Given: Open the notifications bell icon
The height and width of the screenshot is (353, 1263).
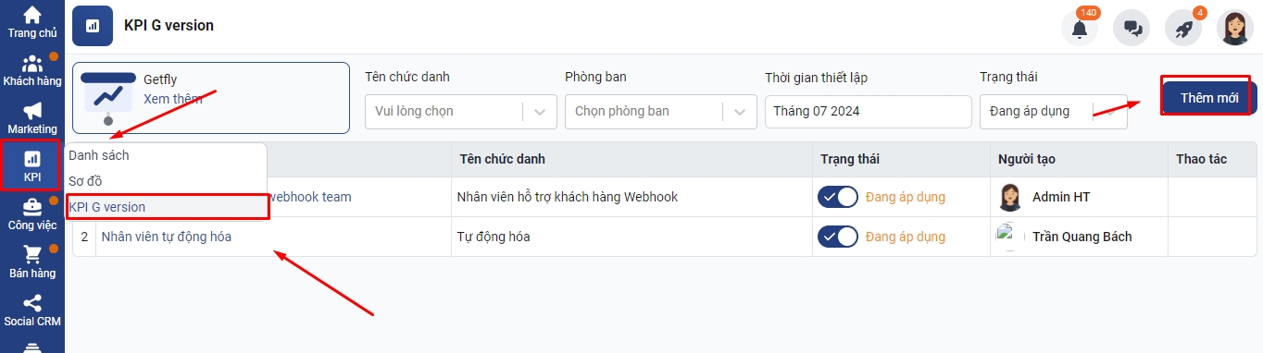Looking at the screenshot, I should click(x=1080, y=29).
